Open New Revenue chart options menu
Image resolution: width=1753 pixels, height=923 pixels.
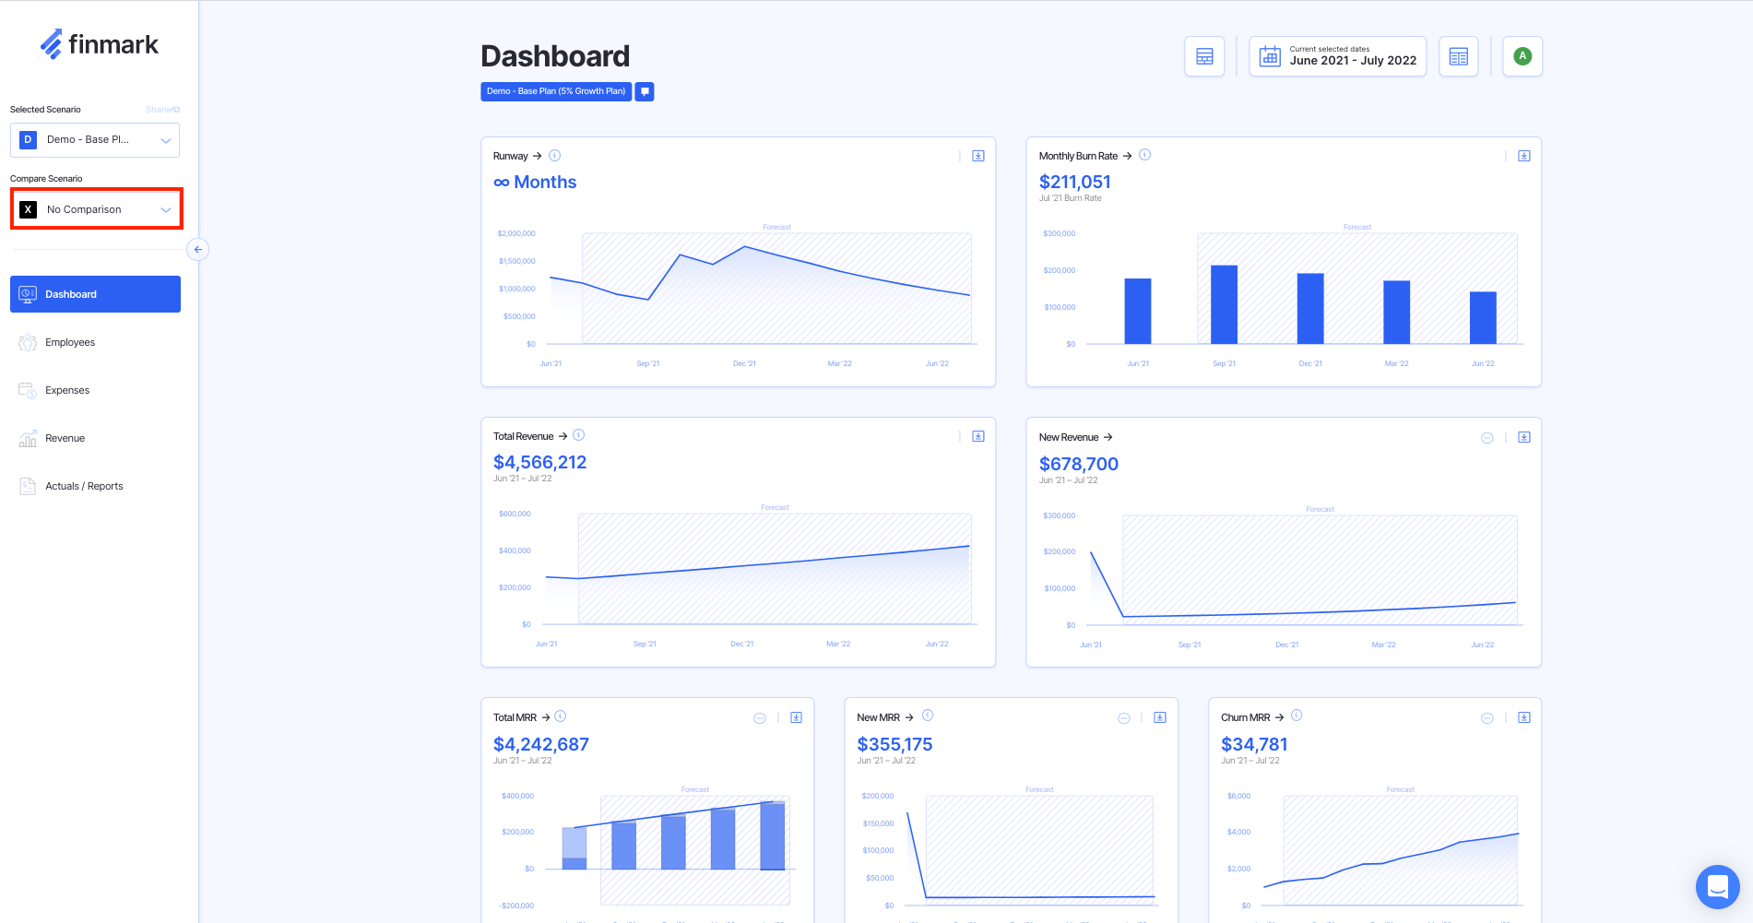(x=1487, y=438)
